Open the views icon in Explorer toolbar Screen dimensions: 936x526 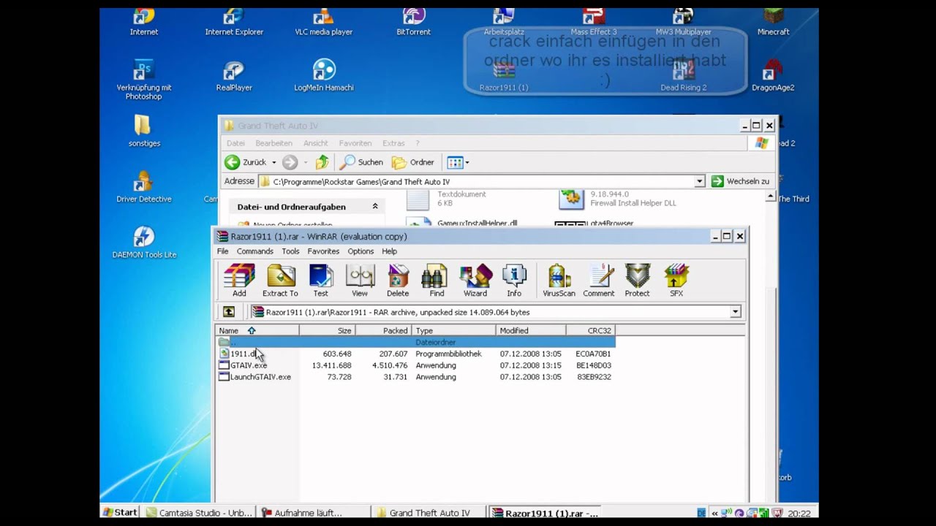point(455,162)
